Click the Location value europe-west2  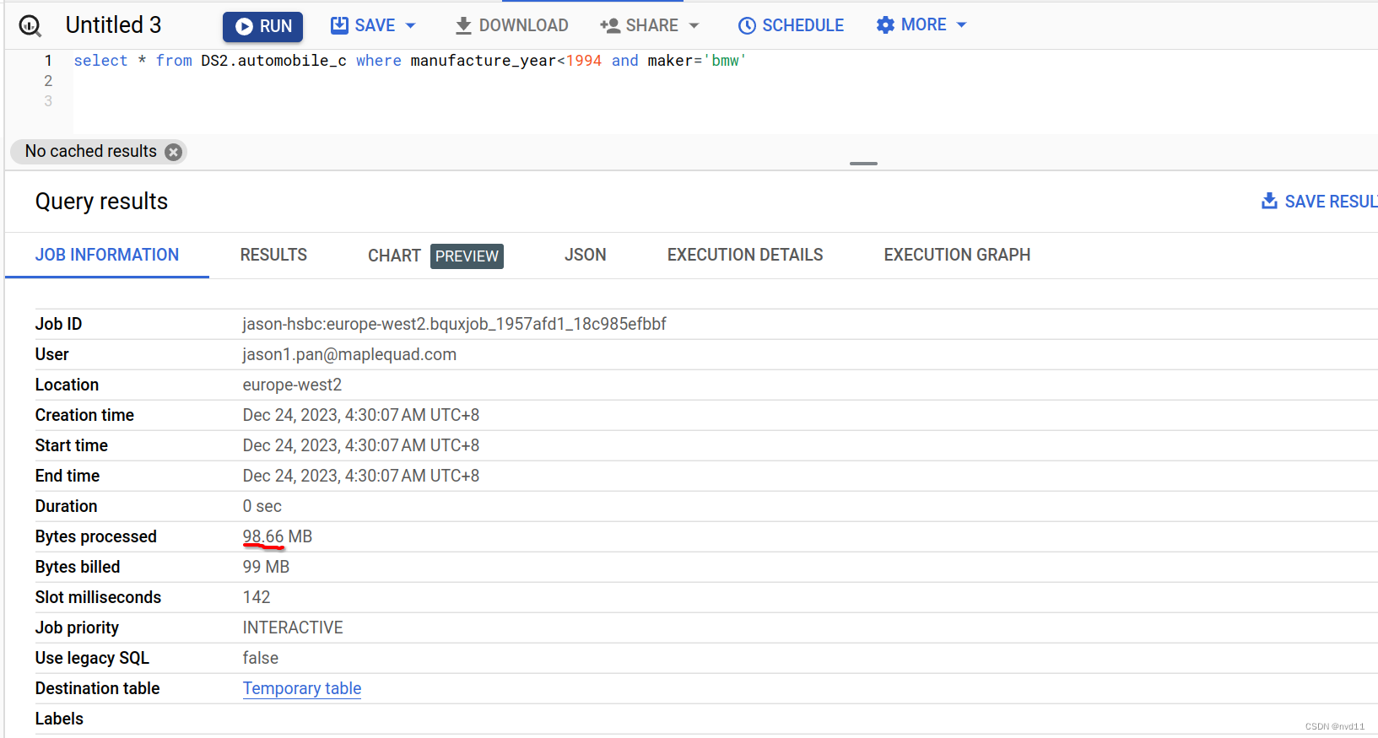click(292, 385)
